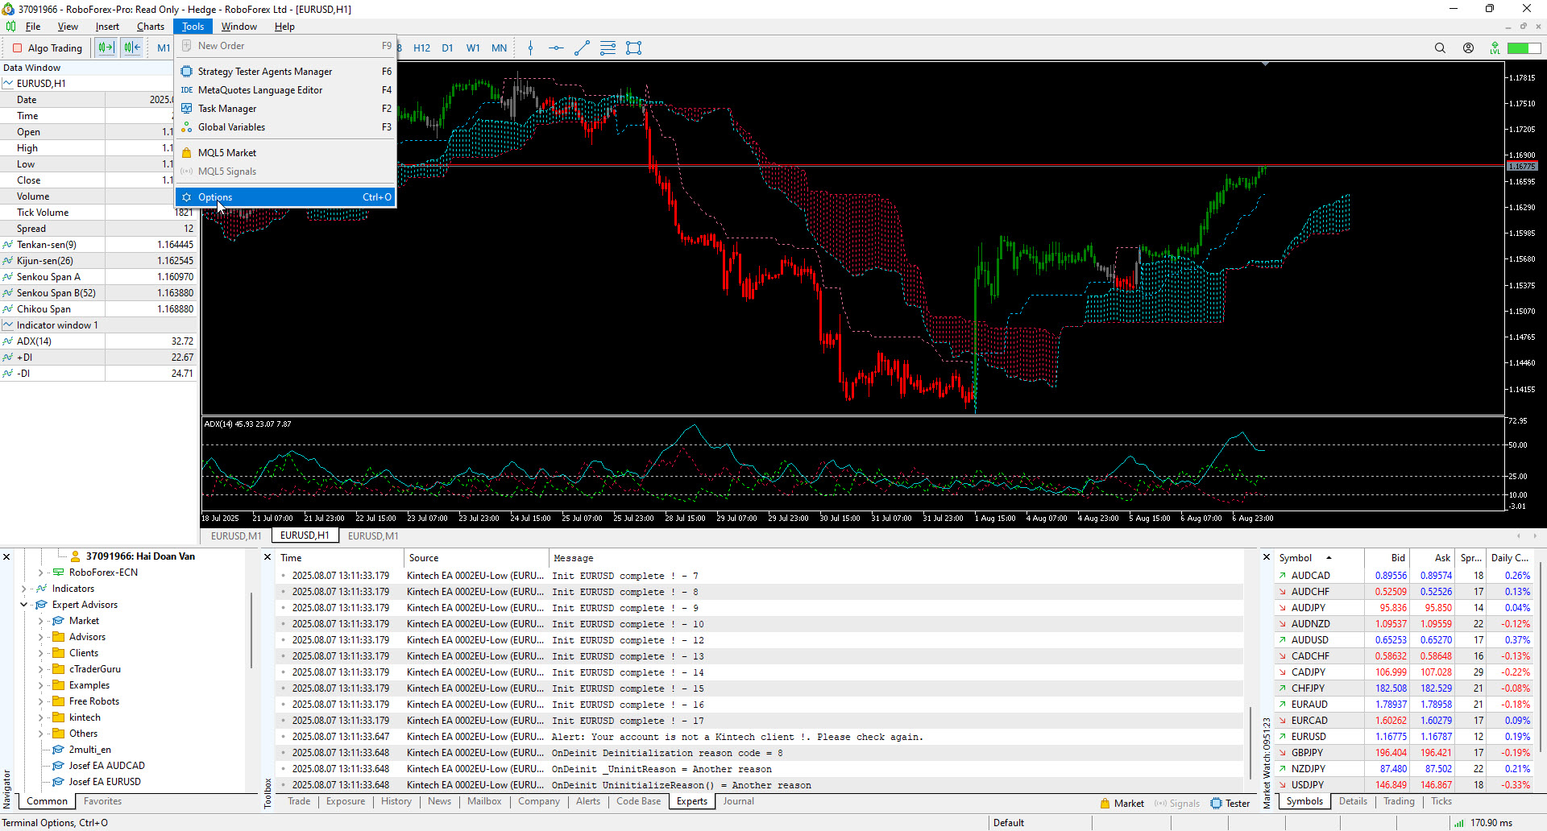Open the Charts menu
Screen dimensions: 1547x831
150,27
